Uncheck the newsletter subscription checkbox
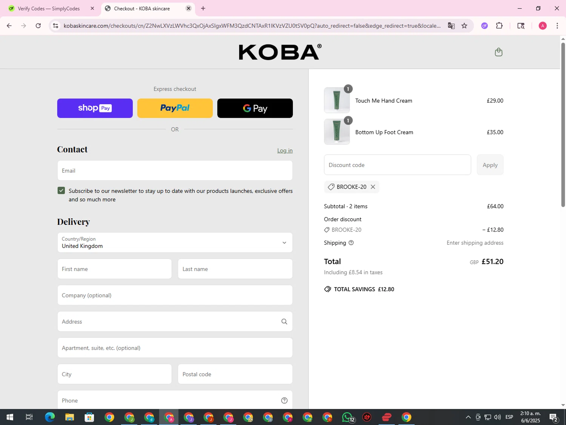Image resolution: width=566 pixels, height=425 pixels. [x=61, y=190]
